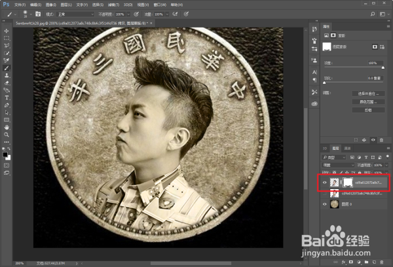Toggle layer filter on/off switch

(x=387, y=157)
